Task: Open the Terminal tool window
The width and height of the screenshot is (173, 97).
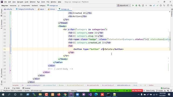Action: pyautogui.click(x=26, y=88)
